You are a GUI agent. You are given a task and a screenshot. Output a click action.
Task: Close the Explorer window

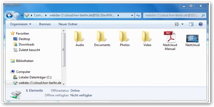pyautogui.click(x=201, y=6)
